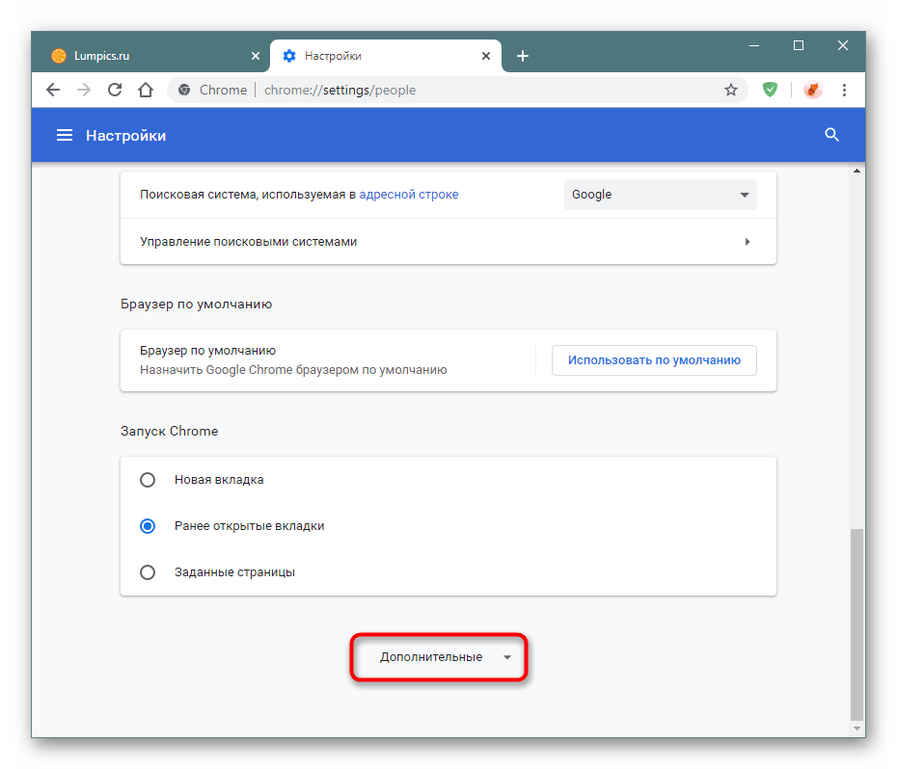Select the Новая вкладка radio option
897x769 pixels.
[148, 479]
